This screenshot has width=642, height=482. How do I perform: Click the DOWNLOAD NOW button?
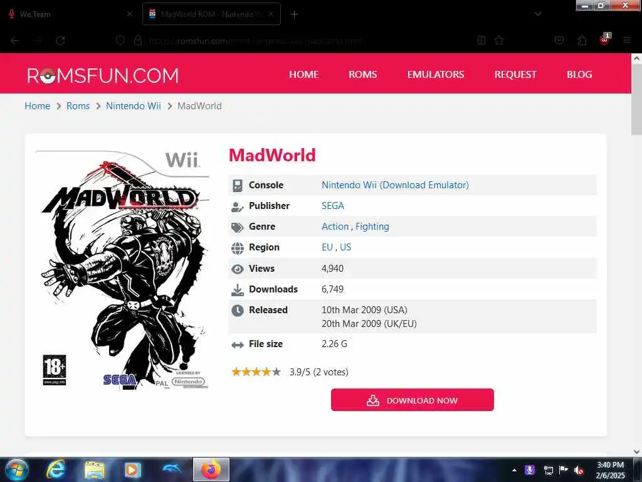click(413, 400)
